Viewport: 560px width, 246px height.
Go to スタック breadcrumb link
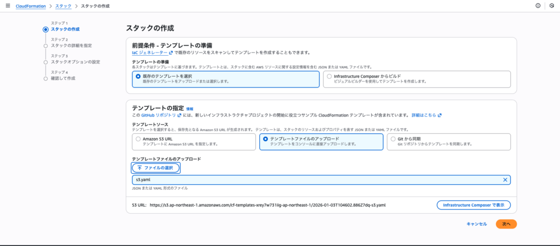point(63,5)
